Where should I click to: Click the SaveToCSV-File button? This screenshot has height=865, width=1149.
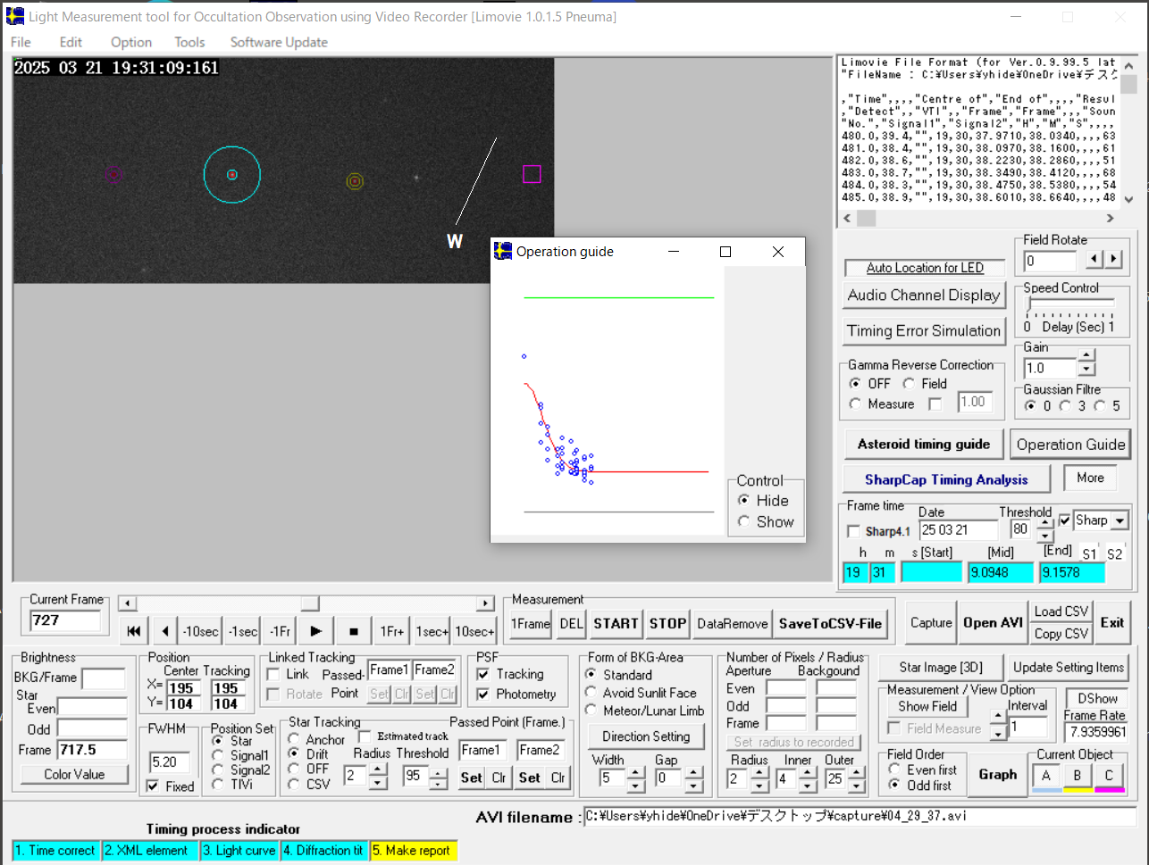point(830,624)
